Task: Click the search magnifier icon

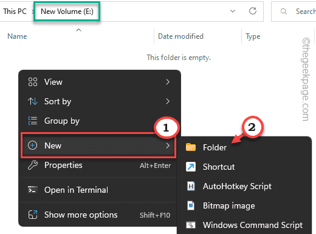Action: 283,12
